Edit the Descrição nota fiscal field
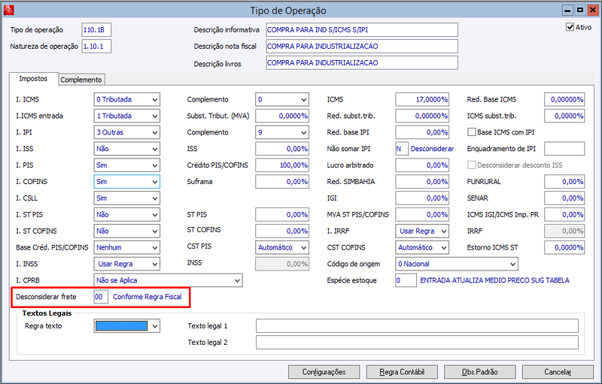 (x=362, y=47)
